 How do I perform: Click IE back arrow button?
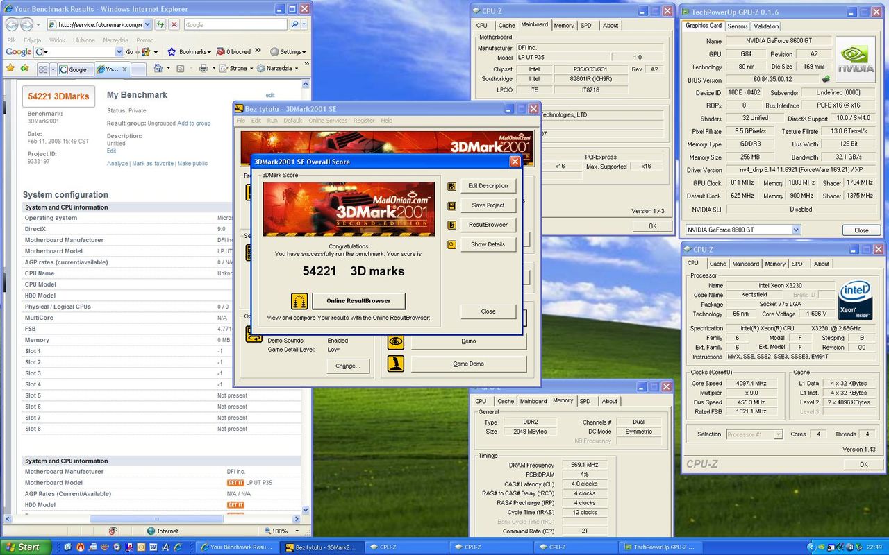tap(13, 24)
